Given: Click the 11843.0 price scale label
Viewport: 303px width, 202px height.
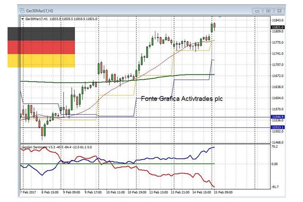Looking at the screenshot, I should point(277,21).
